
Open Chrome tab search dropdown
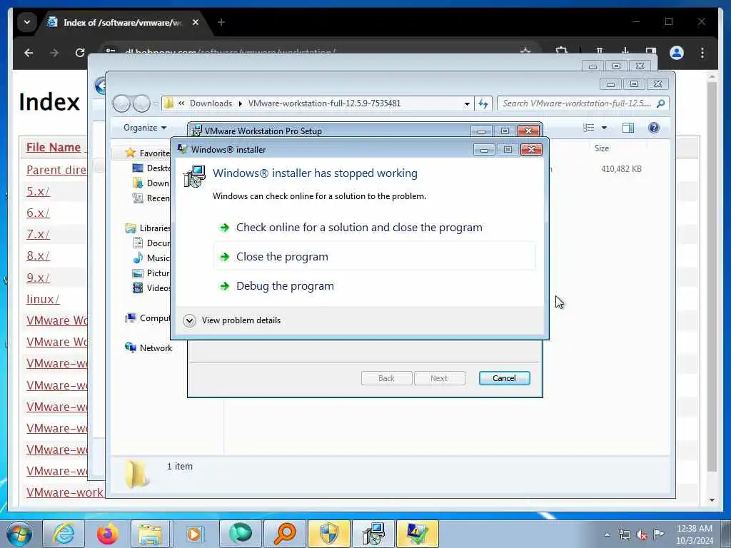(x=26, y=22)
